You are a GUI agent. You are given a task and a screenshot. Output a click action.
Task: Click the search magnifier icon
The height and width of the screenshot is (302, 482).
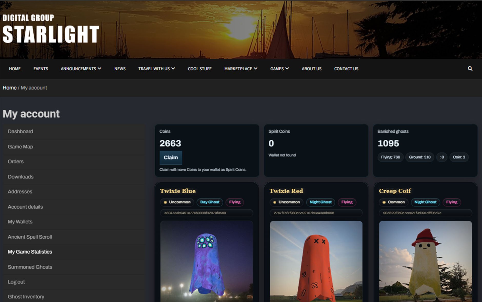tap(470, 69)
